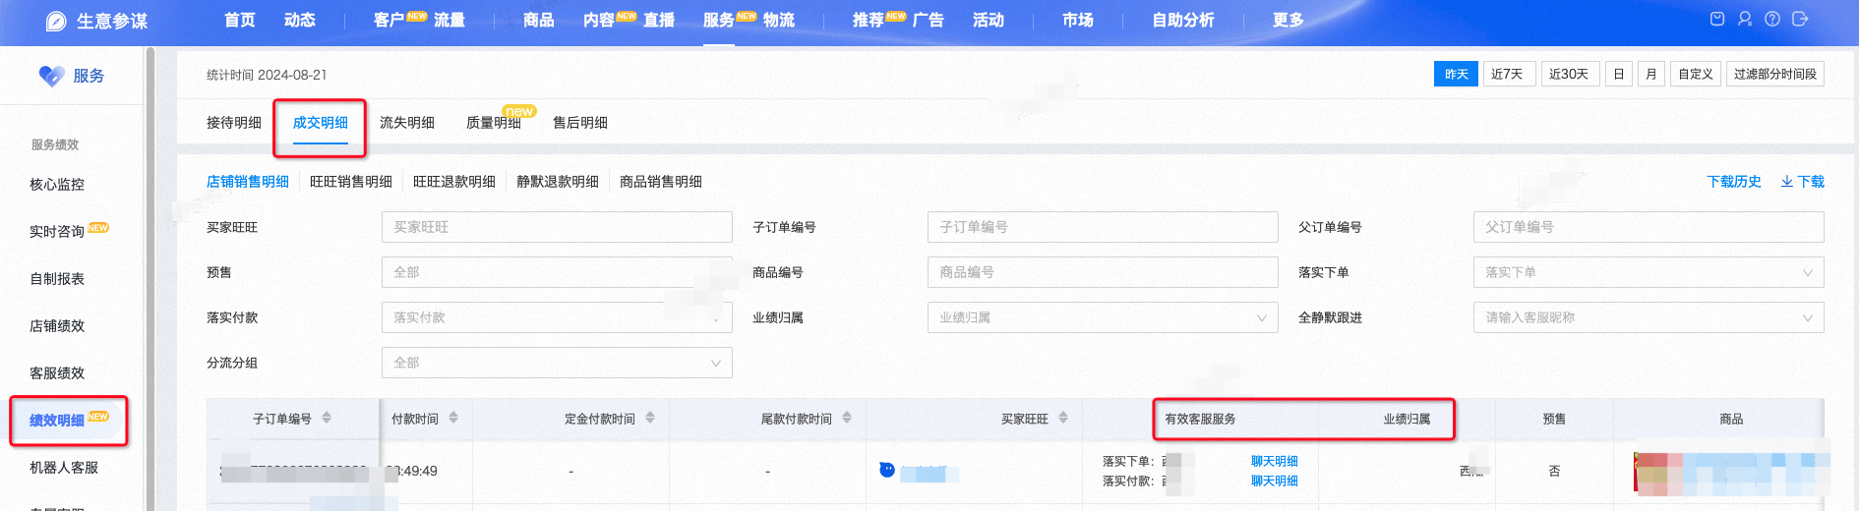This screenshot has height=511, width=1859.
Task: Choose the 近30天 date range button
Action: click(1569, 74)
